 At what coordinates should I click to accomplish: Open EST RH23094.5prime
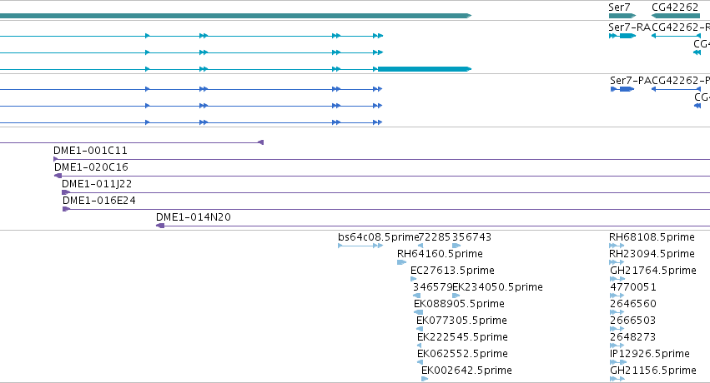tap(652, 254)
